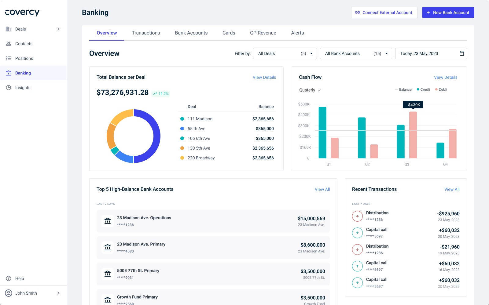Click the Help icon near the bottom
Image resolution: width=489 pixels, height=305 pixels.
[x=9, y=278]
